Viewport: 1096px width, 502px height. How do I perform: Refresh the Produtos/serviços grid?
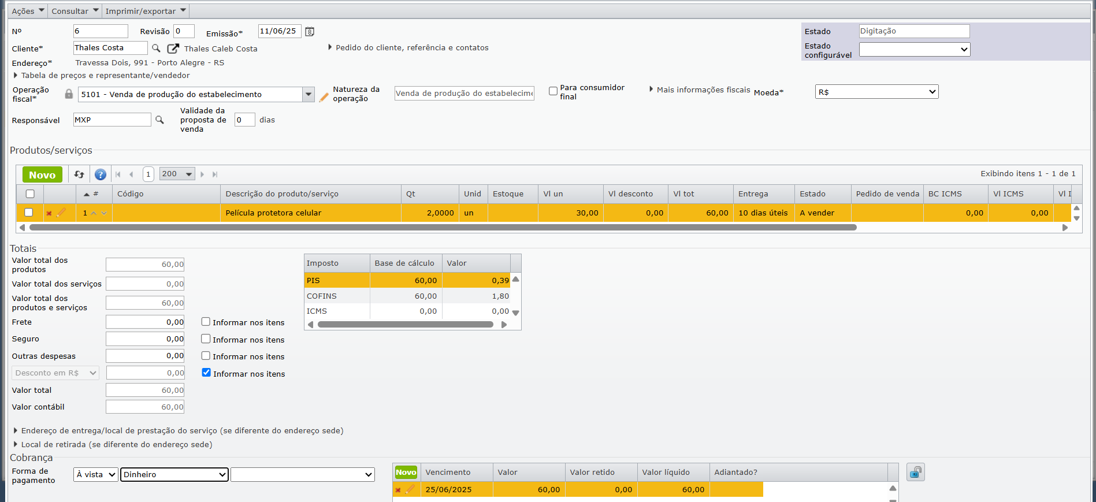(x=79, y=174)
